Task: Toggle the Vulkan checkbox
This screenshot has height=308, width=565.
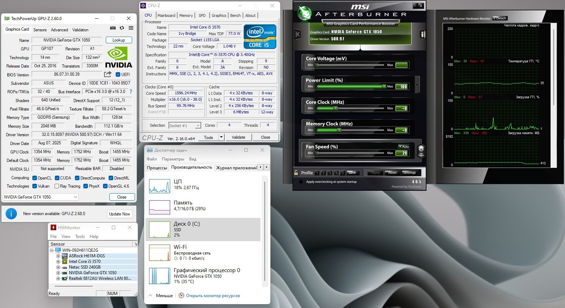Action: pyautogui.click(x=34, y=186)
